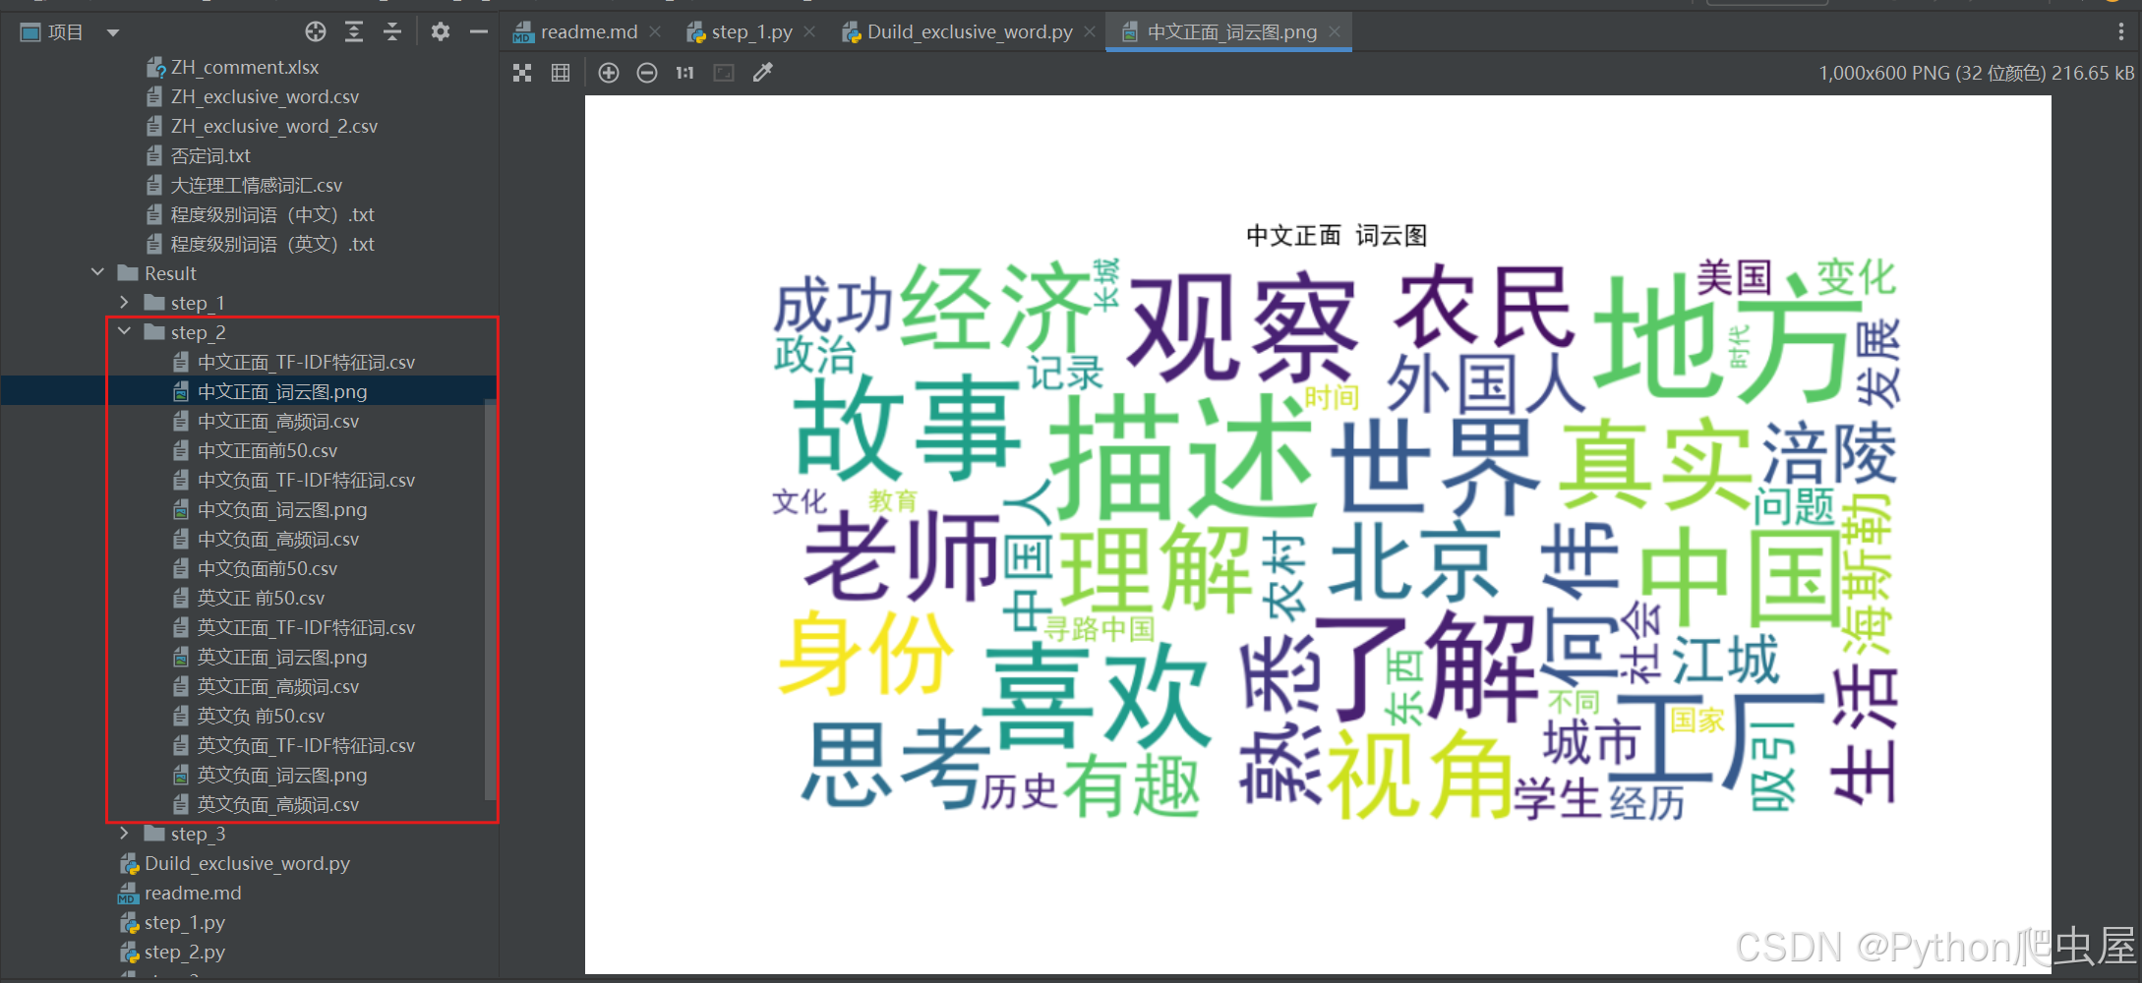Zoom out of the word cloud image
Screen dimensions: 2142x983
point(646,72)
